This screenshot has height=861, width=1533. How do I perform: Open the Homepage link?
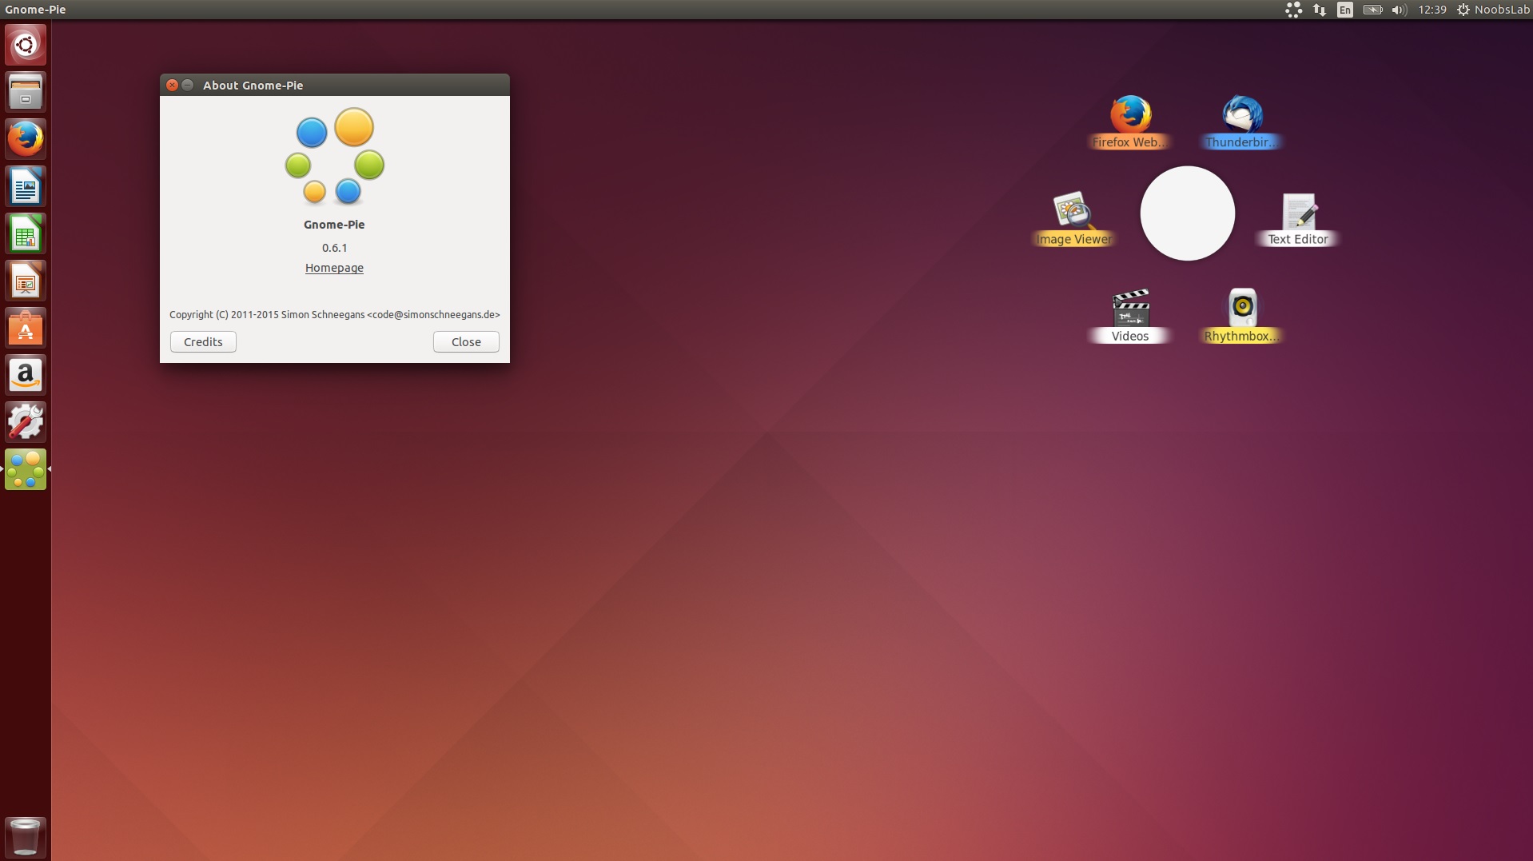point(334,268)
